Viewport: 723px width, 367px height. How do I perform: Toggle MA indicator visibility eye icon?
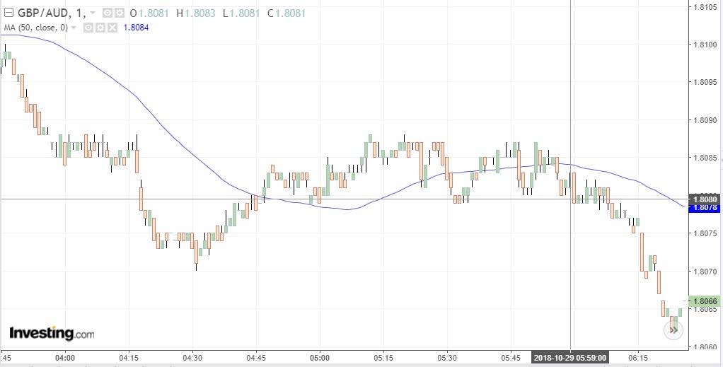point(88,28)
